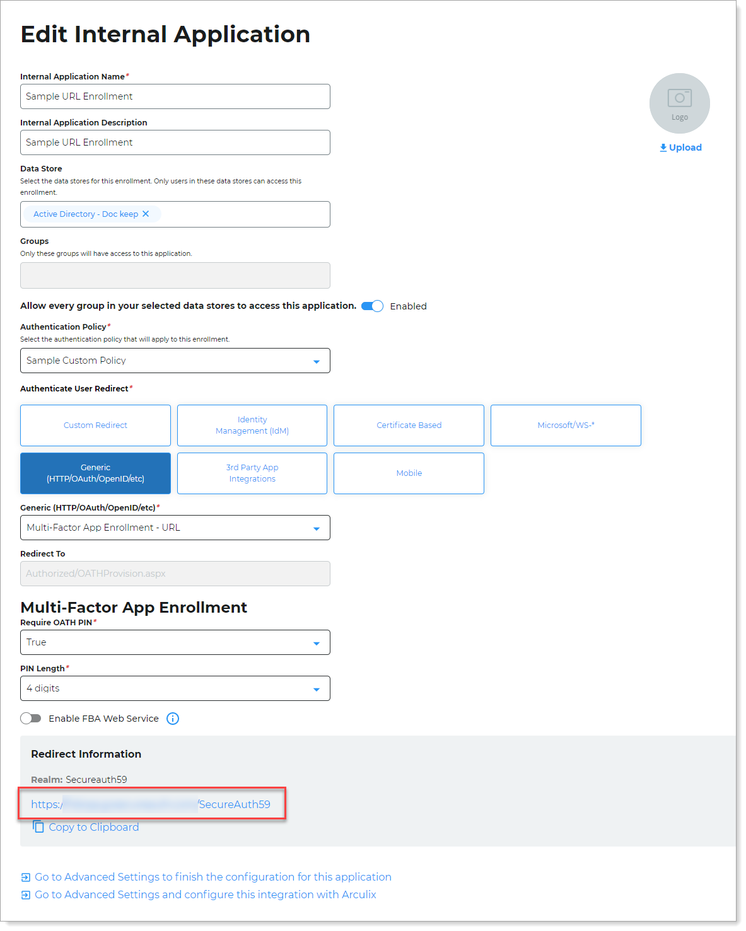Viewport: 746px width, 931px height.
Task: Select the 3rd Party App Integrations option
Action: click(252, 473)
